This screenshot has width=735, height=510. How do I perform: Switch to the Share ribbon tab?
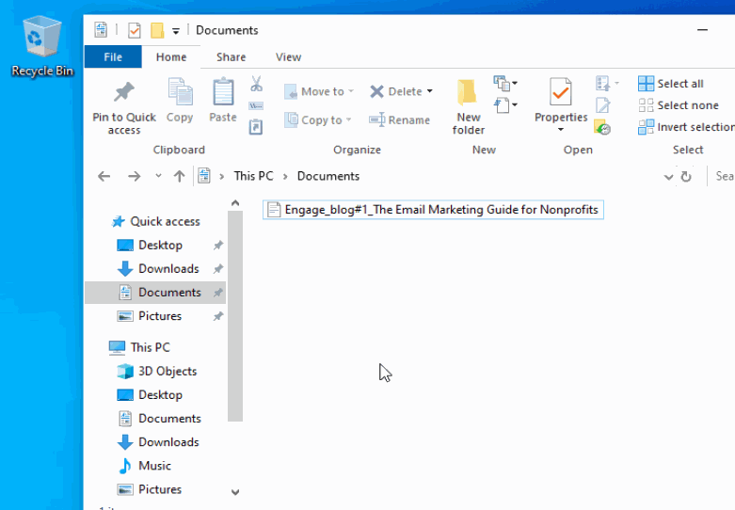pyautogui.click(x=231, y=57)
